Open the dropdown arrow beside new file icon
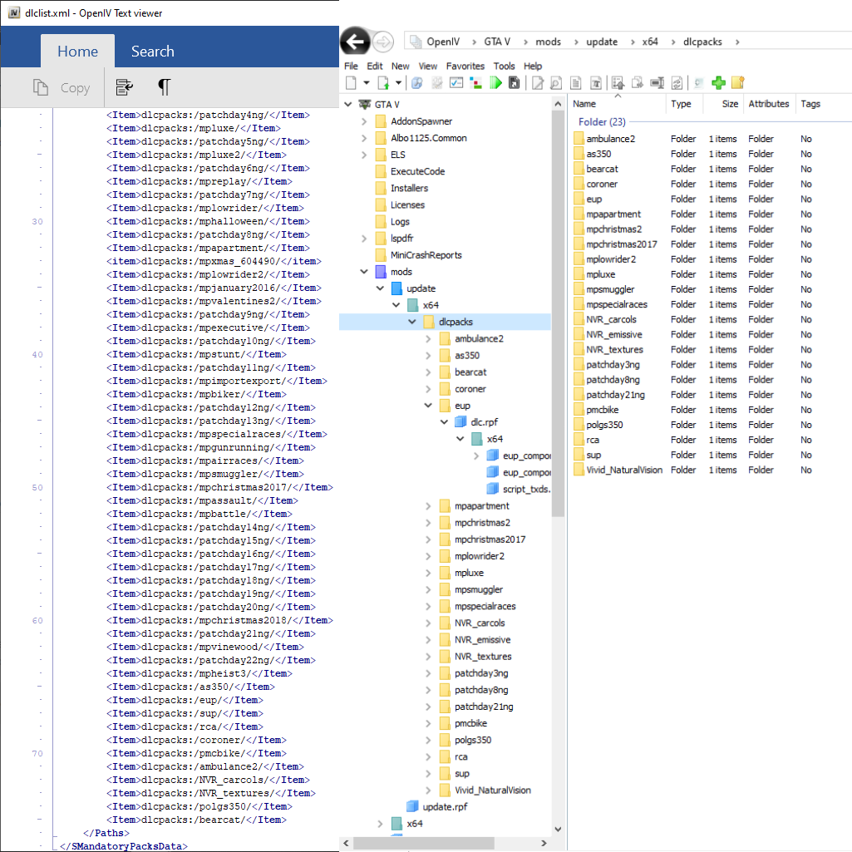Screen dimensions: 852x852 (367, 83)
